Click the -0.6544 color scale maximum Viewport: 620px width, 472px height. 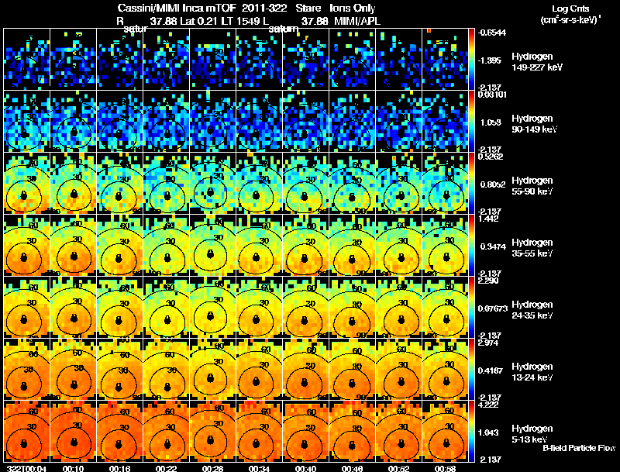coord(491,33)
